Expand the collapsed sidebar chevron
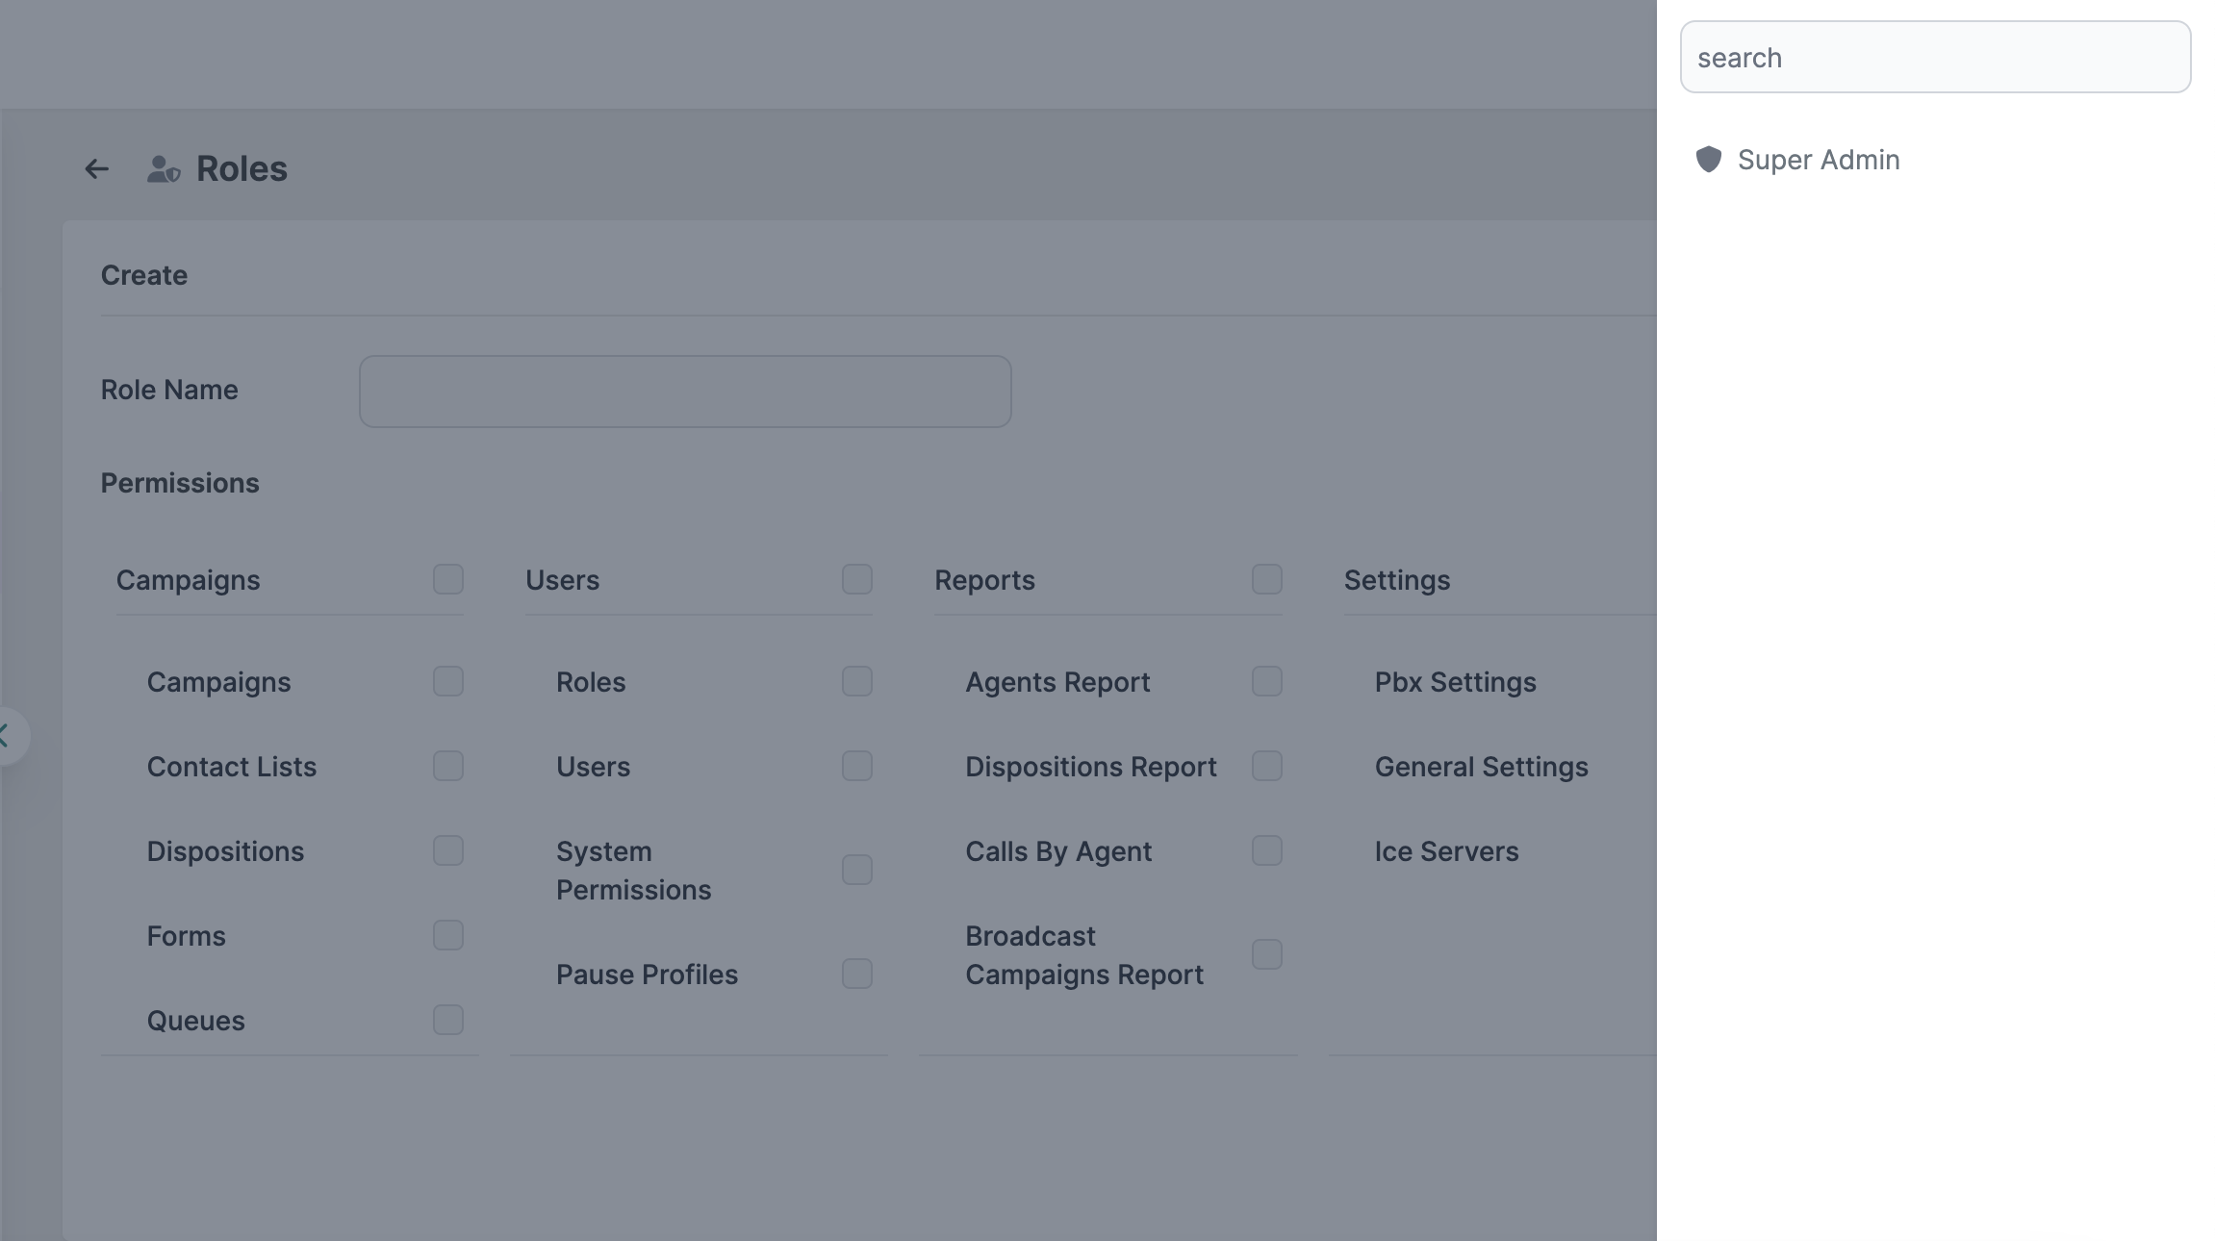The height and width of the screenshot is (1241, 2215). point(6,737)
